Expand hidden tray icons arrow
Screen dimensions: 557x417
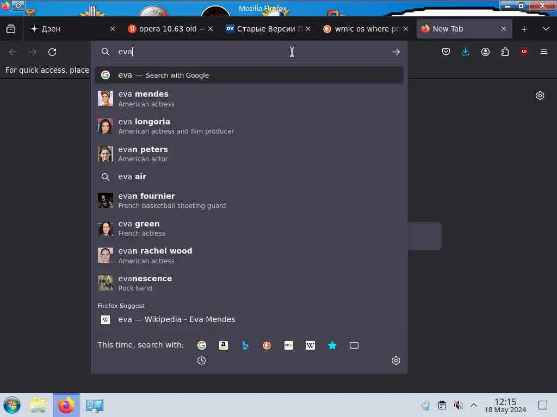[474, 405]
